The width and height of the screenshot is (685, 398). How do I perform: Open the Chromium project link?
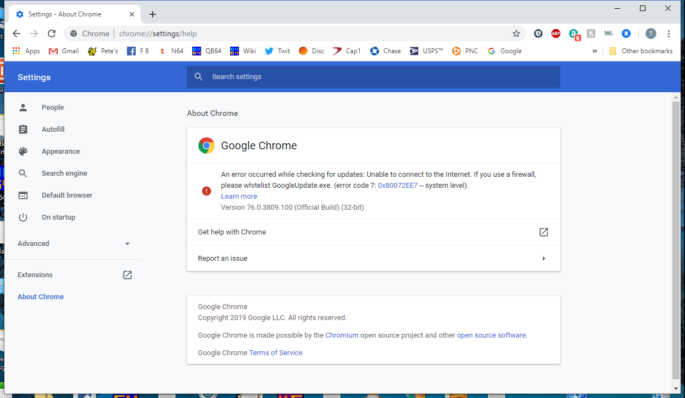pyautogui.click(x=342, y=335)
